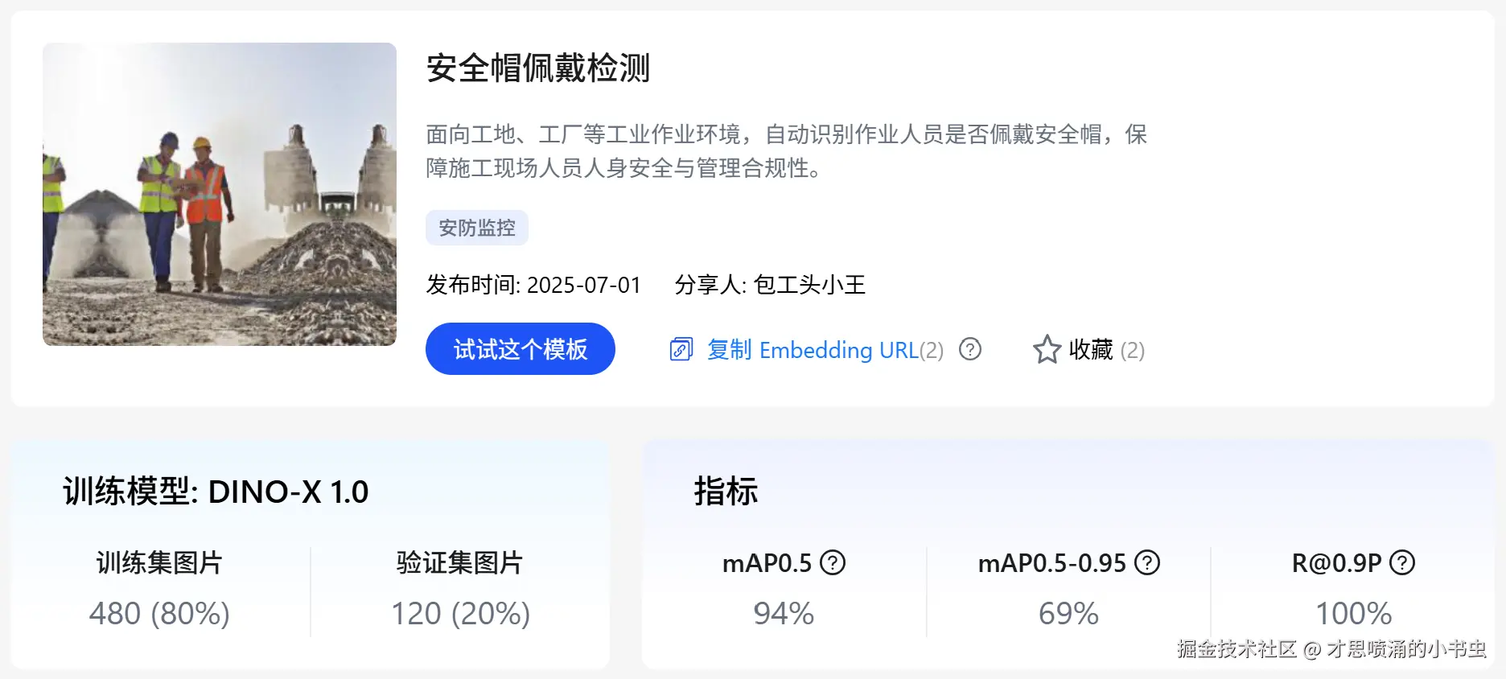Click the help icon next to R@0.9P
The image size is (1506, 679).
coord(1402,562)
